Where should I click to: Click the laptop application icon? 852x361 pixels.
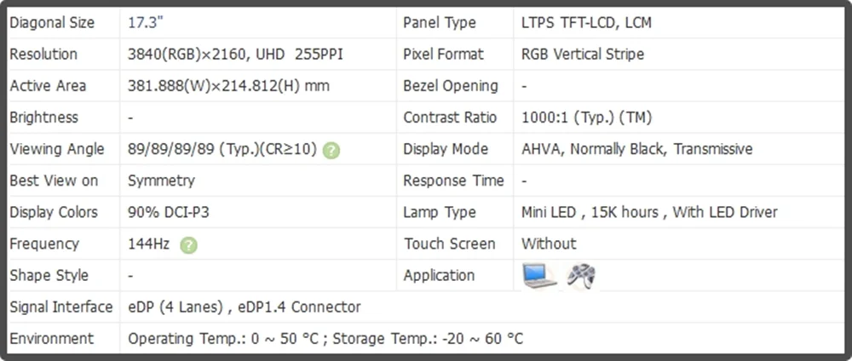[x=539, y=275]
